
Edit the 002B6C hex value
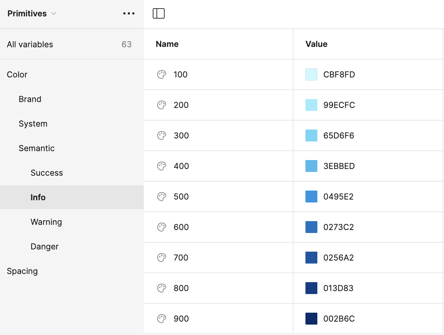339,319
